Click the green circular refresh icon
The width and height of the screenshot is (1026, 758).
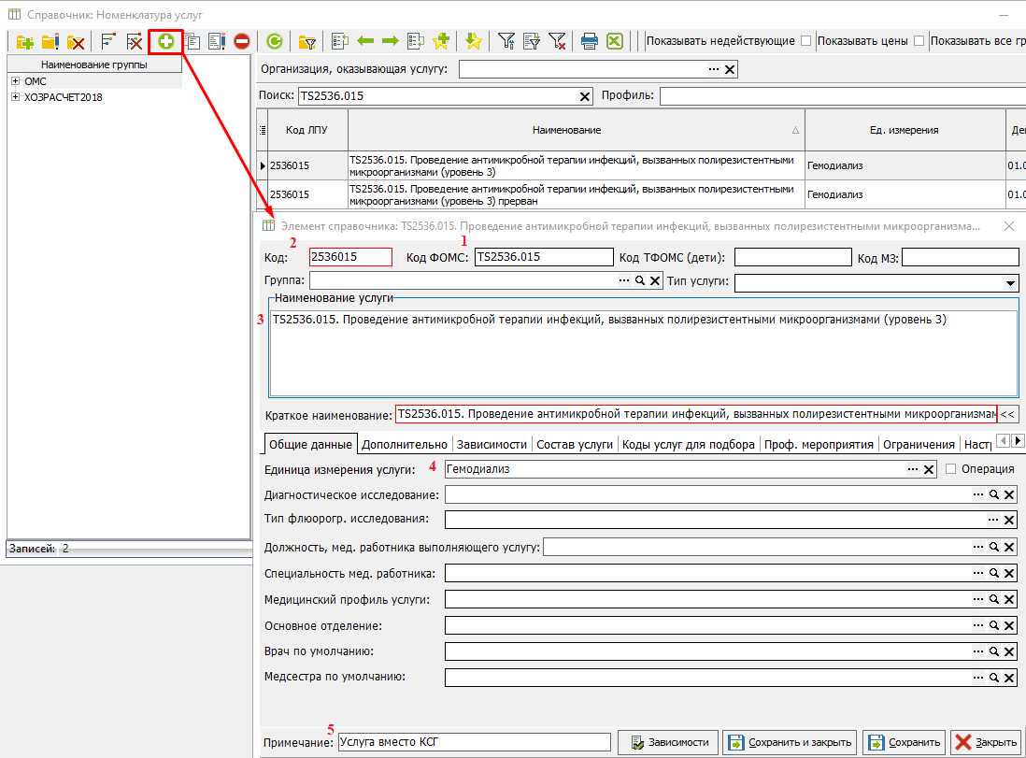click(274, 41)
